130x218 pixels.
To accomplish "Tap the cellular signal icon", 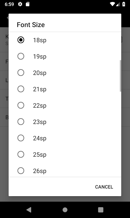I will tap(118, 4).
